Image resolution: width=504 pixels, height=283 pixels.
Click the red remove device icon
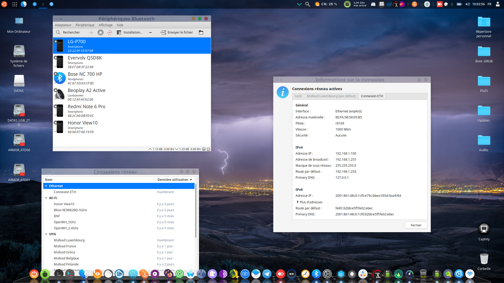110,32
